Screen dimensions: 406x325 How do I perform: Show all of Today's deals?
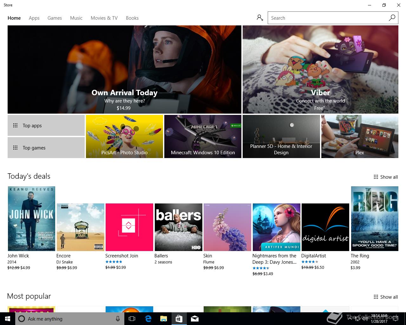386,177
